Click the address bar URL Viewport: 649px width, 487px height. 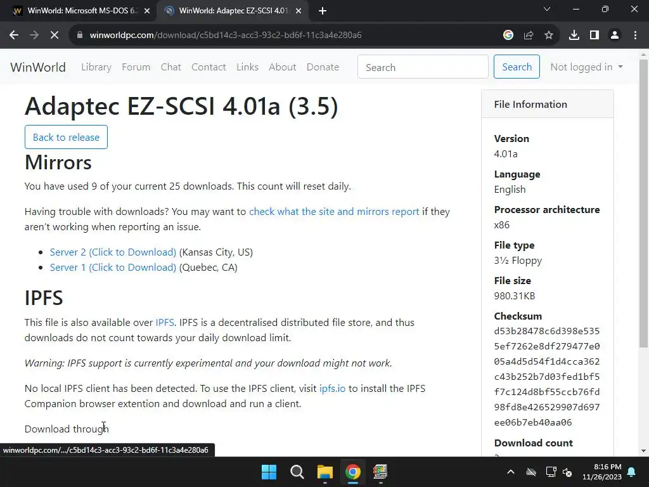tap(226, 36)
